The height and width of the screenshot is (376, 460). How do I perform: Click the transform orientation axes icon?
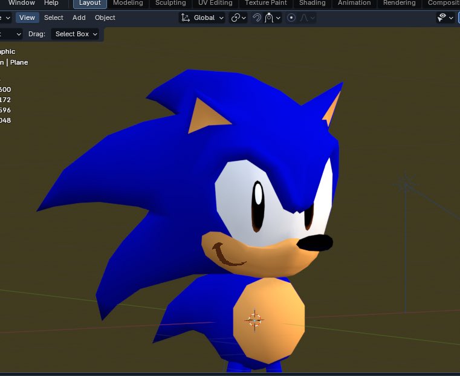pos(186,18)
